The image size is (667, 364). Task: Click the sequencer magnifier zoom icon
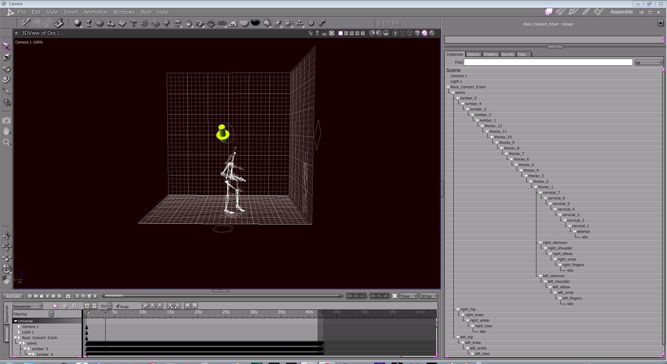pos(75,306)
